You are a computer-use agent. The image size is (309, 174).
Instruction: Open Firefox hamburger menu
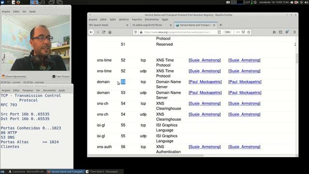[x=295, y=32]
